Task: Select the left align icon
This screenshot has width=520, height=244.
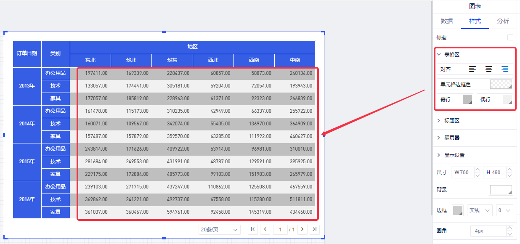Action: coord(473,69)
